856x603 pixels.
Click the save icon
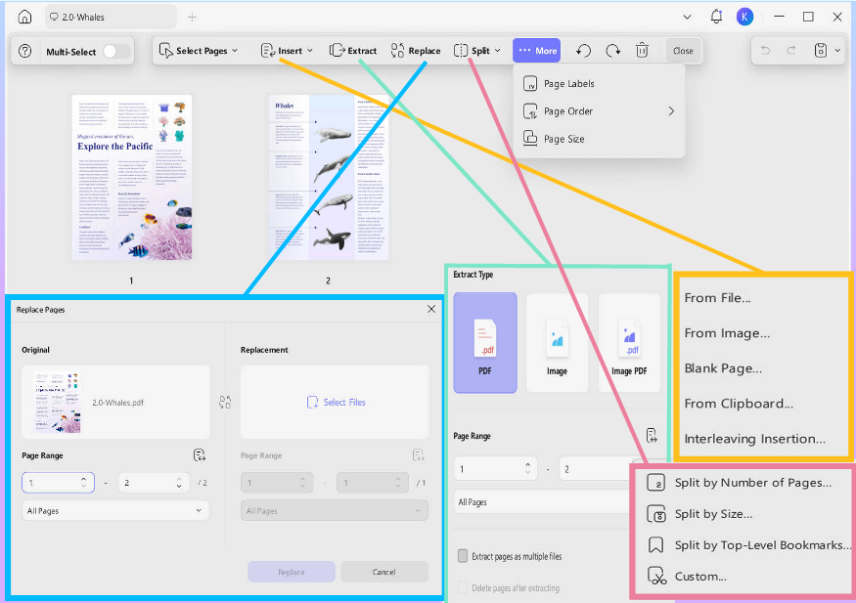[821, 51]
